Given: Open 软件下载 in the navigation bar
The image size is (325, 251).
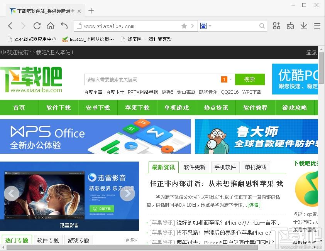Looking at the screenshot, I should [x=58, y=108].
